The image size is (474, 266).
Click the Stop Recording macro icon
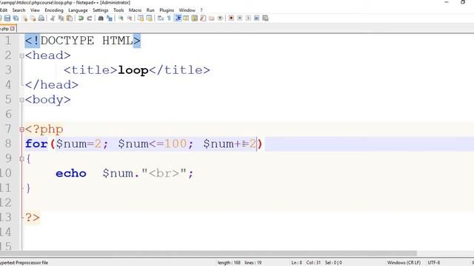(x=240, y=18)
